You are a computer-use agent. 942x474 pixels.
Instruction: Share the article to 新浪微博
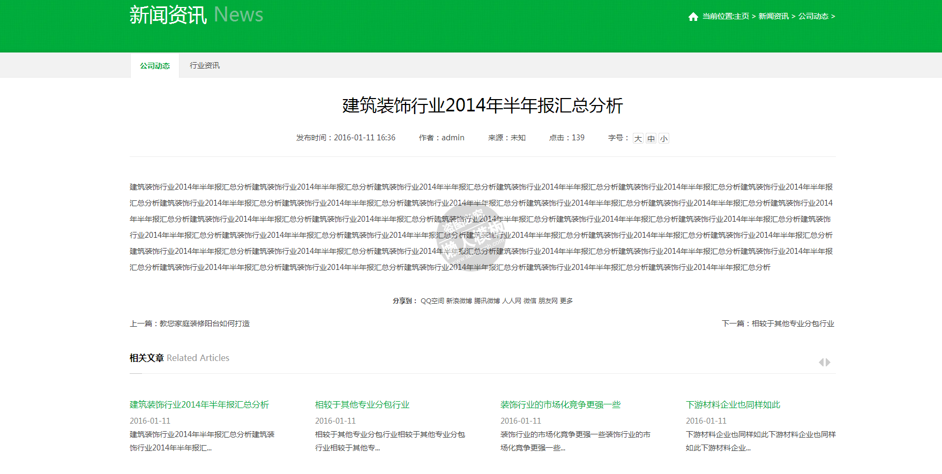pyautogui.click(x=459, y=301)
